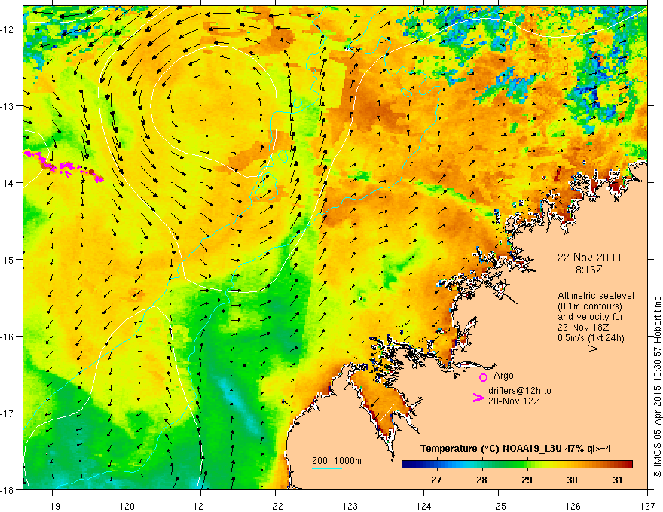Click the (0.1m contours) text

click(x=590, y=306)
